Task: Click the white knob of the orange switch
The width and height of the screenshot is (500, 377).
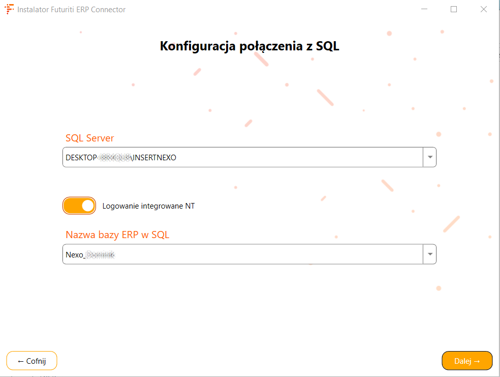Action: (87, 206)
